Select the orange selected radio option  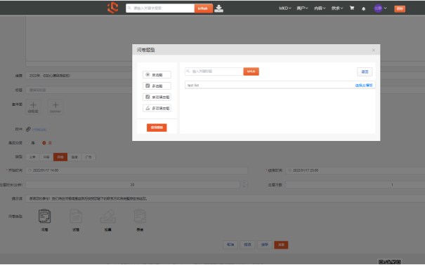click(x=44, y=143)
